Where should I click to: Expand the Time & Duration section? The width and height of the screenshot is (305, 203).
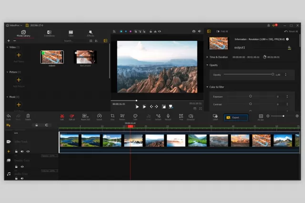pos(217,57)
